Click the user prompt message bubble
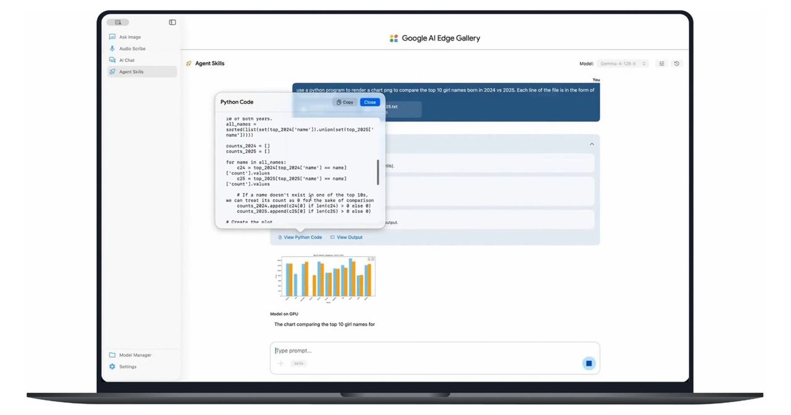The image size is (791, 415). pos(446,103)
